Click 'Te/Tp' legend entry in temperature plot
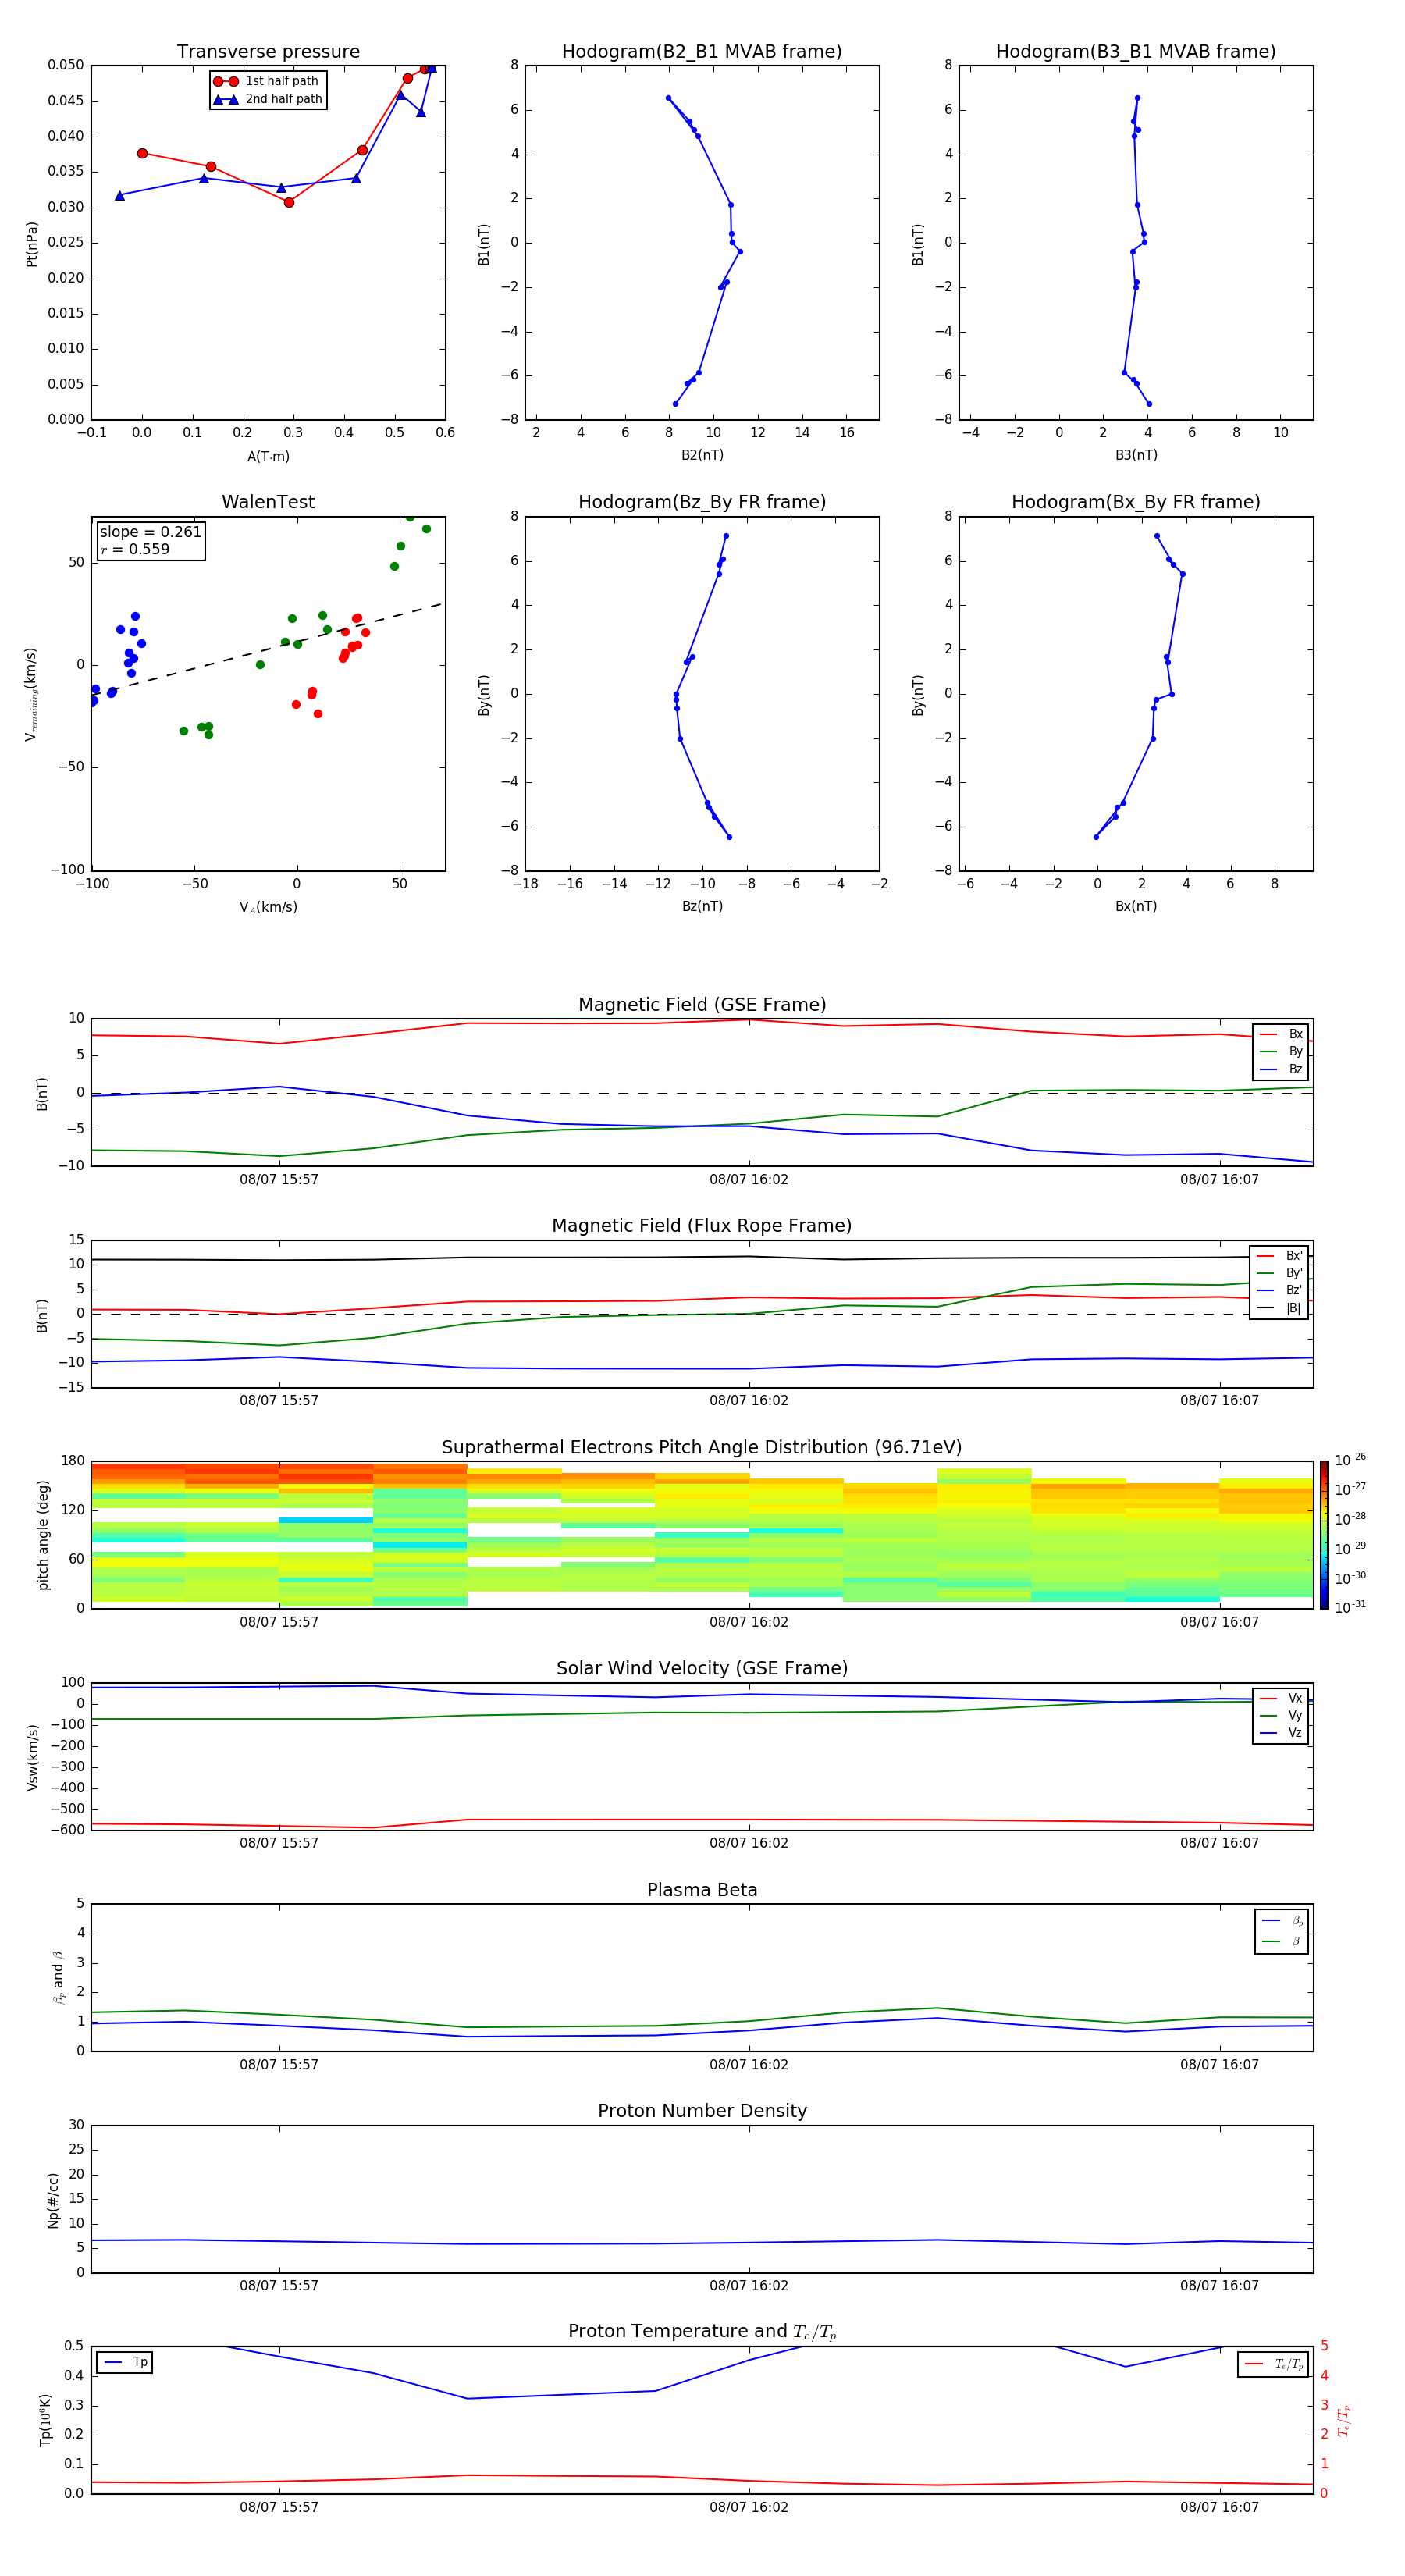The width and height of the screenshot is (1405, 2576). click(1273, 2364)
